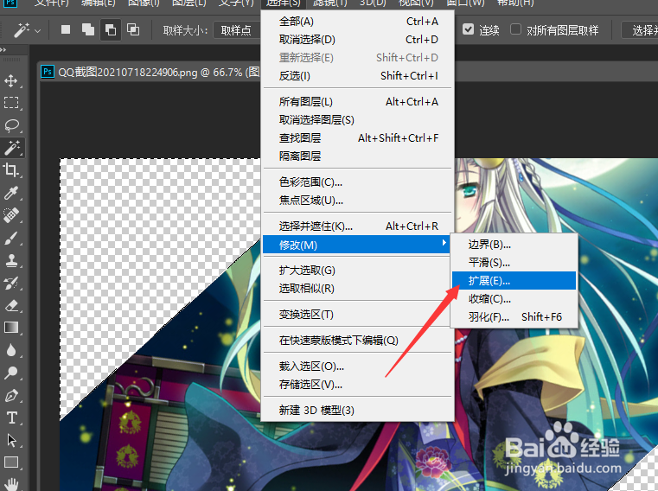The height and width of the screenshot is (491, 658).
Task: Choose 载入选区(O)... menu entry
Action: (358, 367)
